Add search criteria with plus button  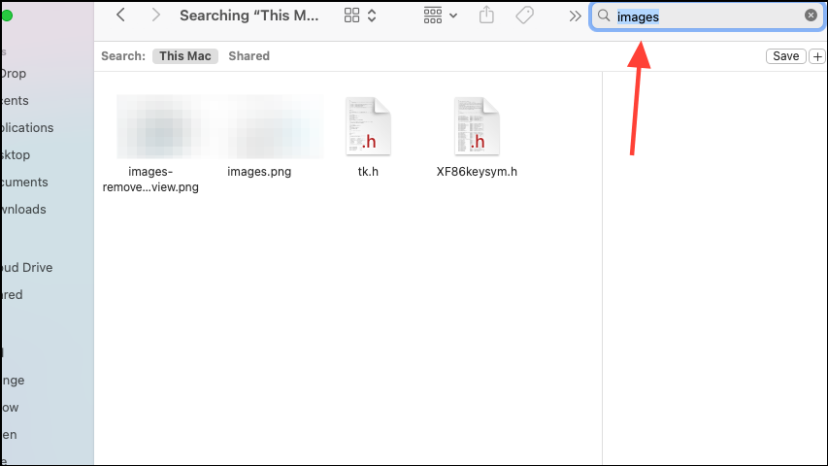816,56
